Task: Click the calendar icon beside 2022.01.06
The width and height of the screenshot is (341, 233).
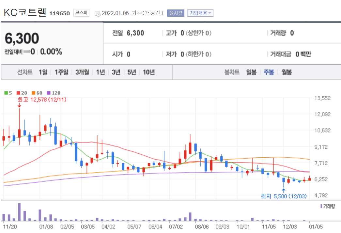Action: (97, 13)
